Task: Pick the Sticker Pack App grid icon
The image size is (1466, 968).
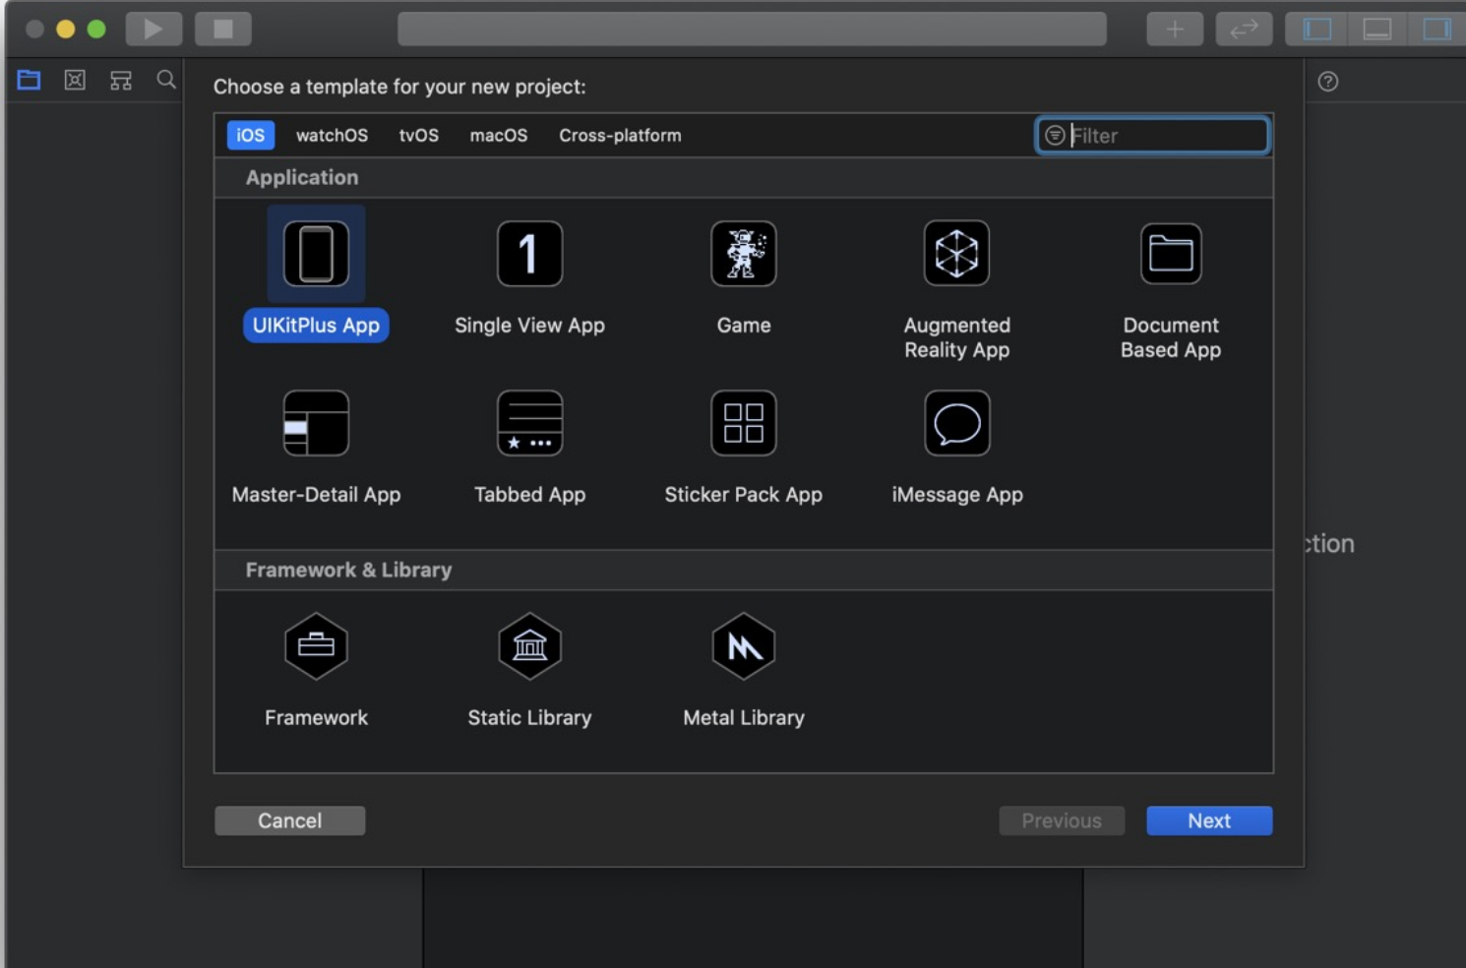Action: point(744,423)
